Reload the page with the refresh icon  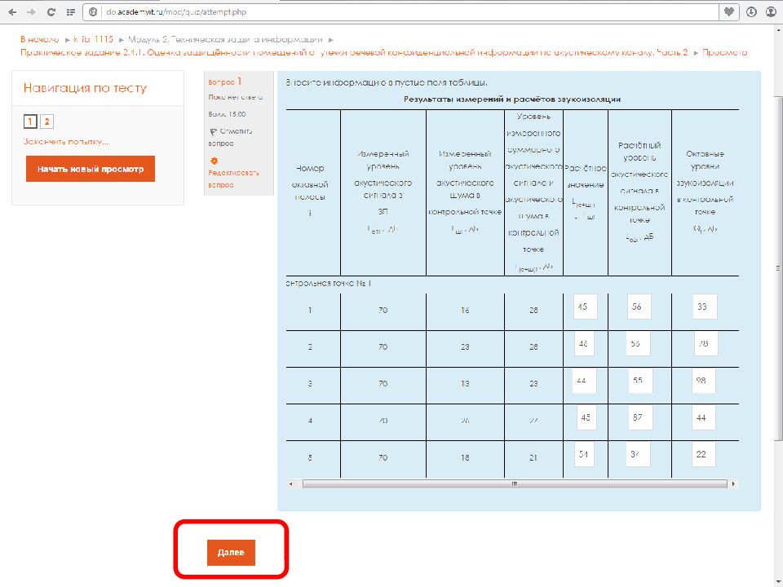pos(51,12)
